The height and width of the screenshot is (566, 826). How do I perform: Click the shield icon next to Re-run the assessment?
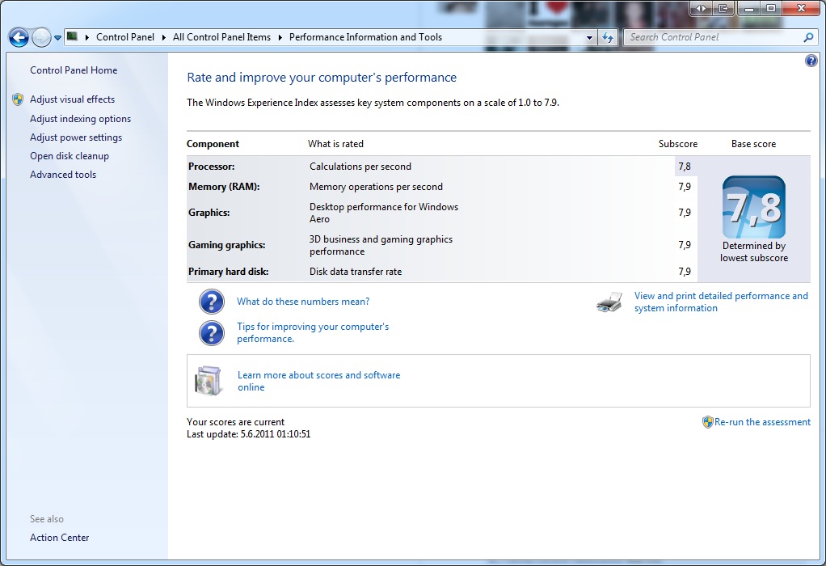707,422
